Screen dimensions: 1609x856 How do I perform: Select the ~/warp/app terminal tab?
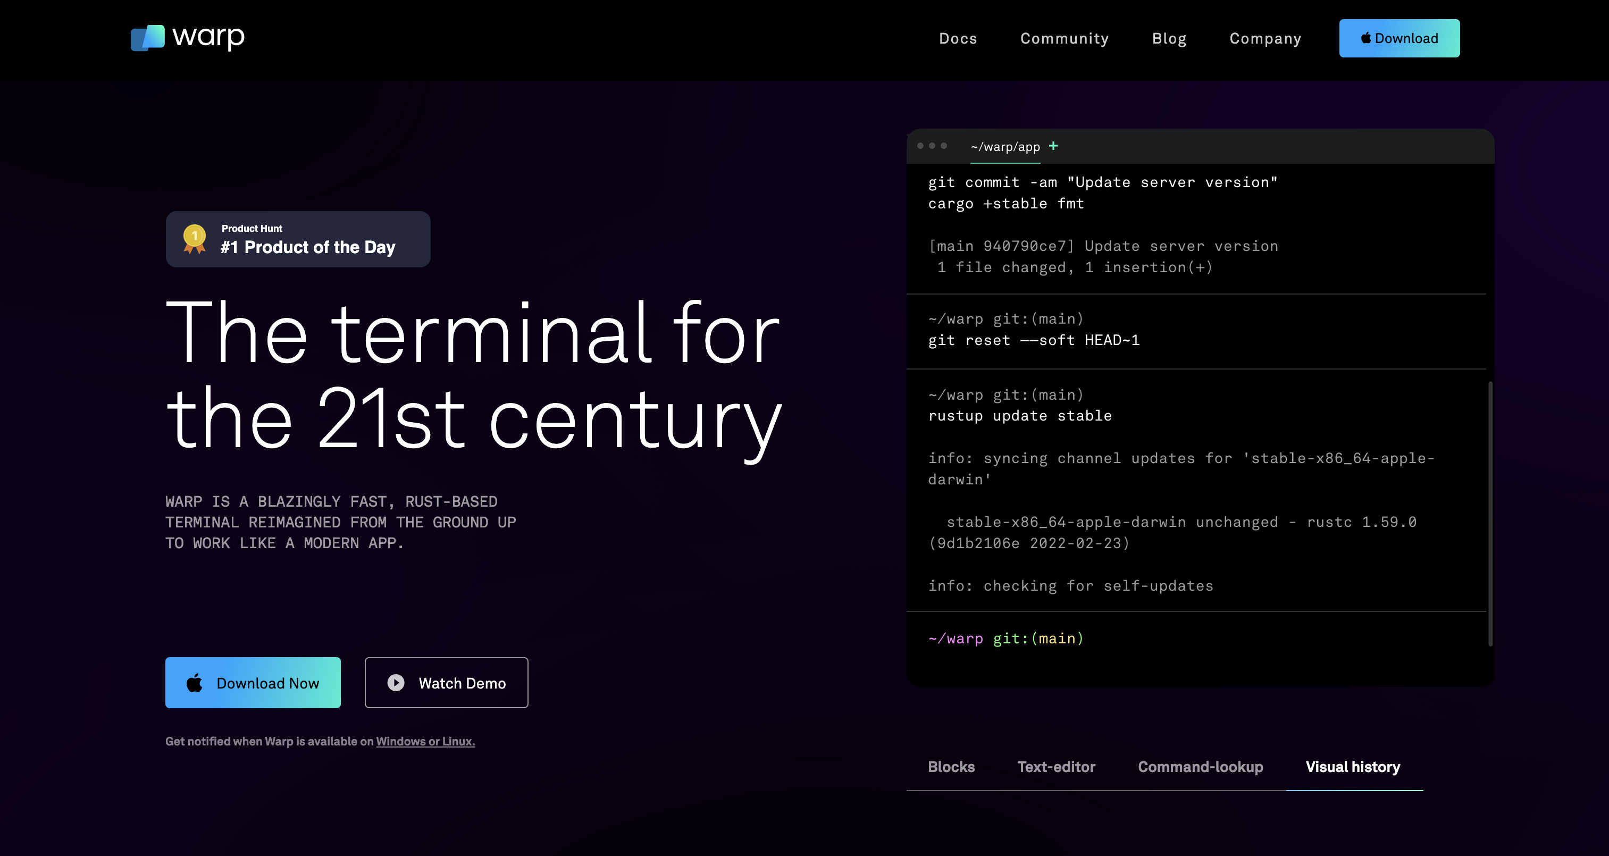coord(1005,147)
